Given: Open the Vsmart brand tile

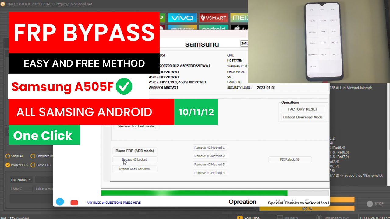Looking at the screenshot, I should tap(213, 18).
